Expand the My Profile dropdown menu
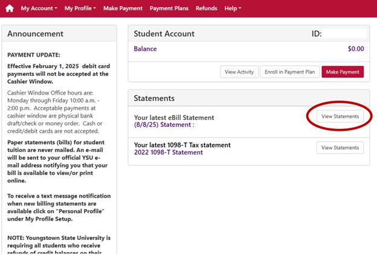This screenshot has height=255, width=377. (x=80, y=8)
